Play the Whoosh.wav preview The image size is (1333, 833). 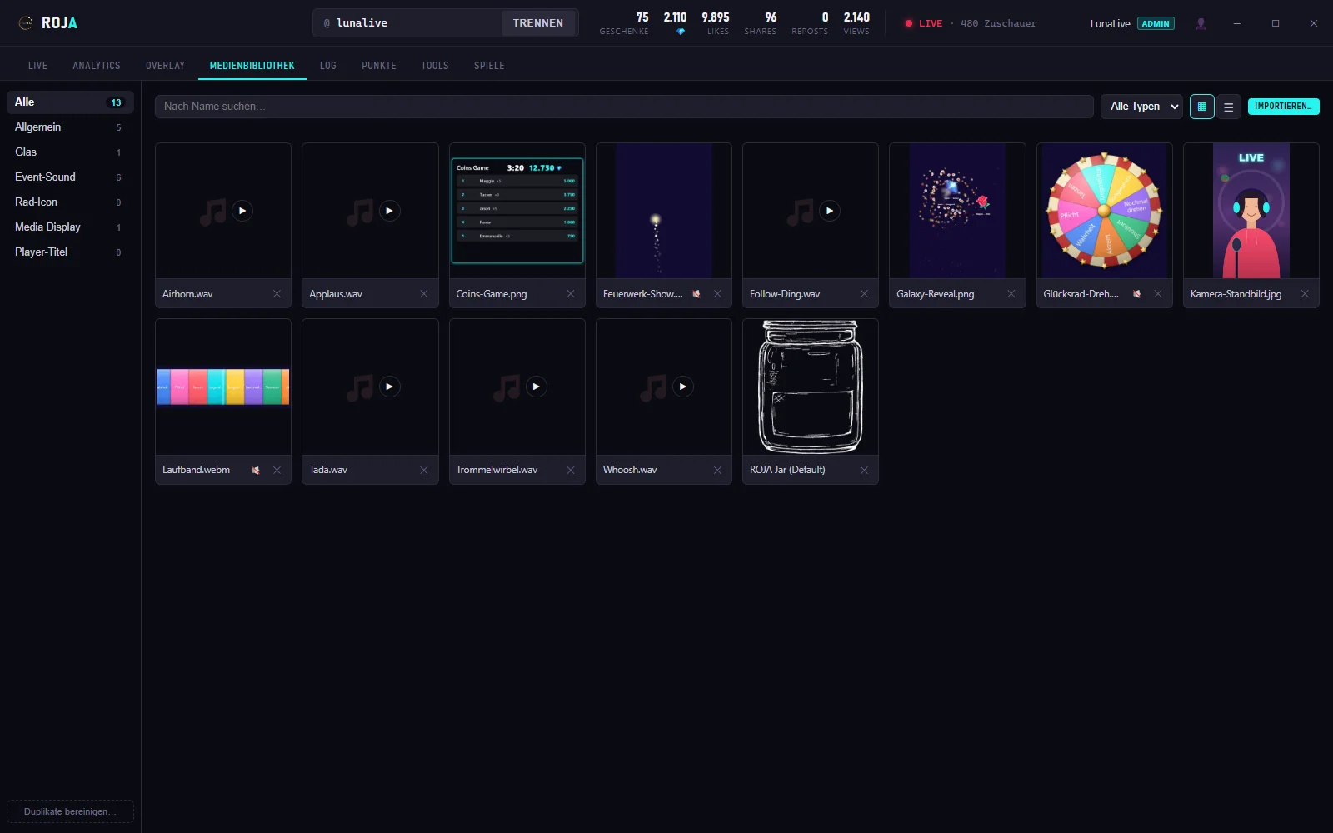tap(683, 387)
